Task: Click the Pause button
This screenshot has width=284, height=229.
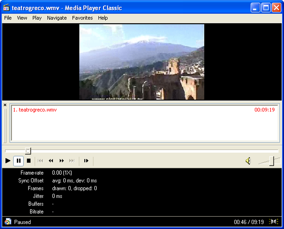Action: click(18, 161)
